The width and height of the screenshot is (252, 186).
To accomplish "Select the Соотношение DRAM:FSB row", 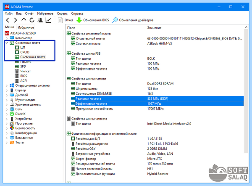I will (x=157, y=93).
